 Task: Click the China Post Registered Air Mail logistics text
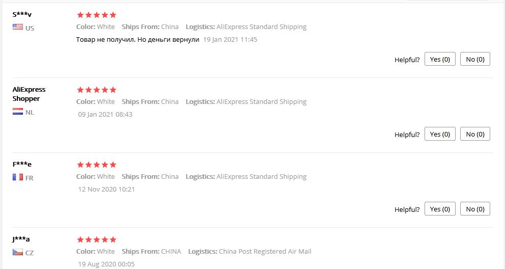[x=265, y=251]
